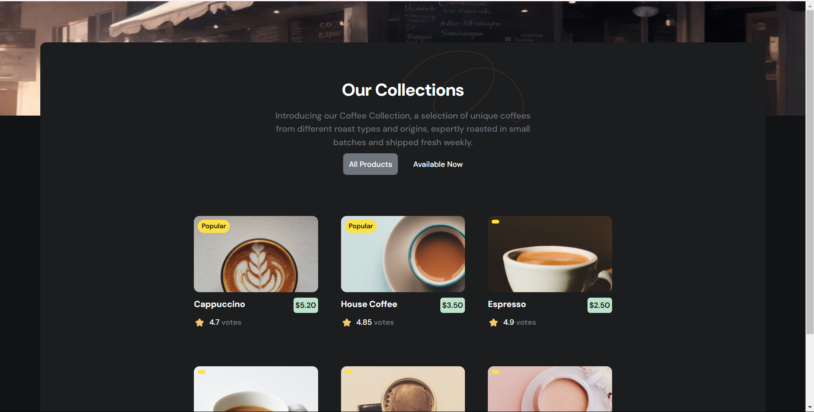814x412 pixels.
Task: Click the Espresso title
Action: [507, 304]
